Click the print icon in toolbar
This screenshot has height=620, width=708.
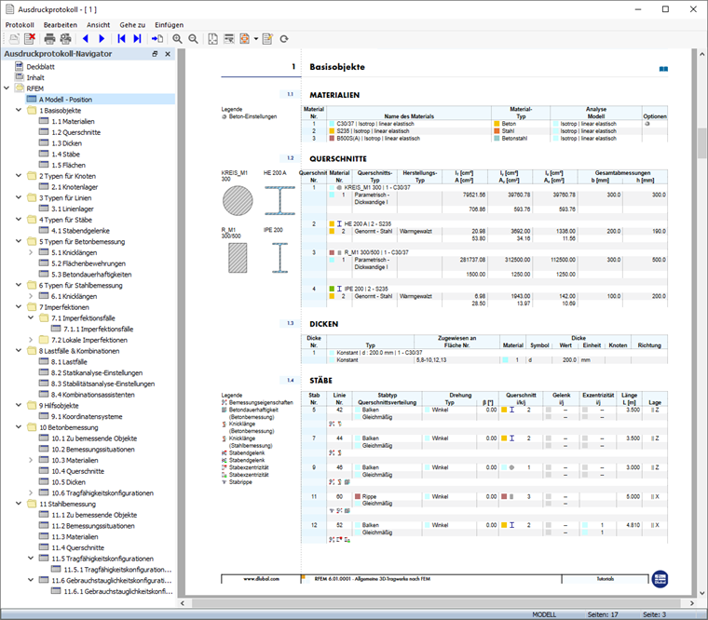[48, 39]
